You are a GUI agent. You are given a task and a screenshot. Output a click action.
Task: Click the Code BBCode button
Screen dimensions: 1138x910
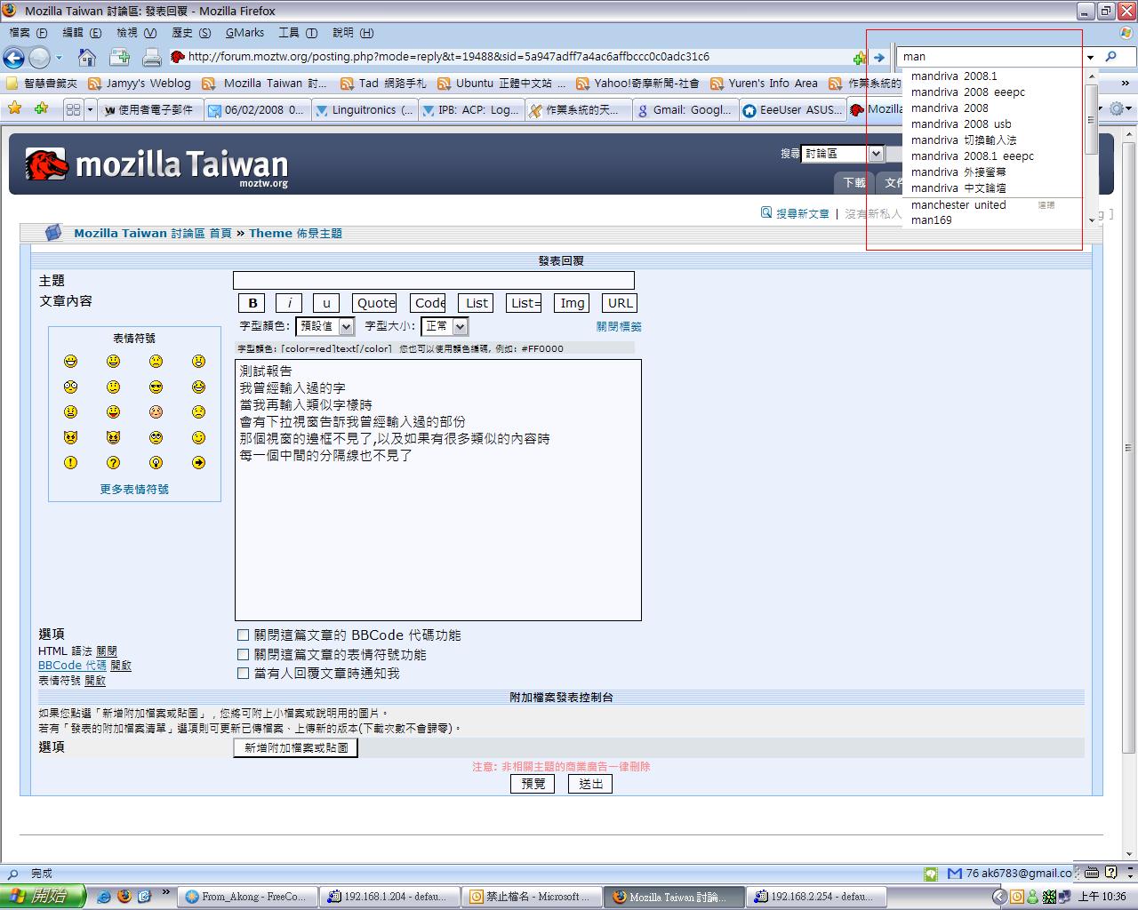coord(429,303)
